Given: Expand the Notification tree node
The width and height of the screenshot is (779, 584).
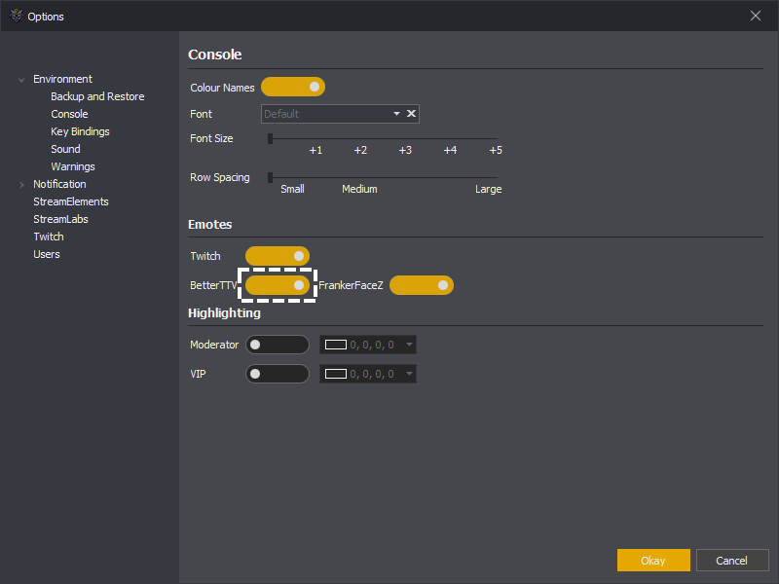Looking at the screenshot, I should 21,185.
